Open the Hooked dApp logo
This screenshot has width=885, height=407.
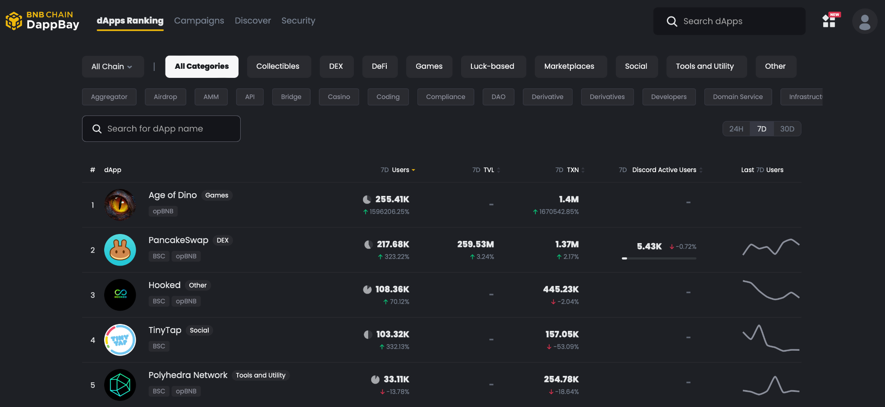(120, 295)
